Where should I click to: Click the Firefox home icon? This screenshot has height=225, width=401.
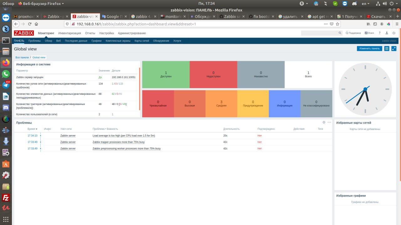(36, 24)
